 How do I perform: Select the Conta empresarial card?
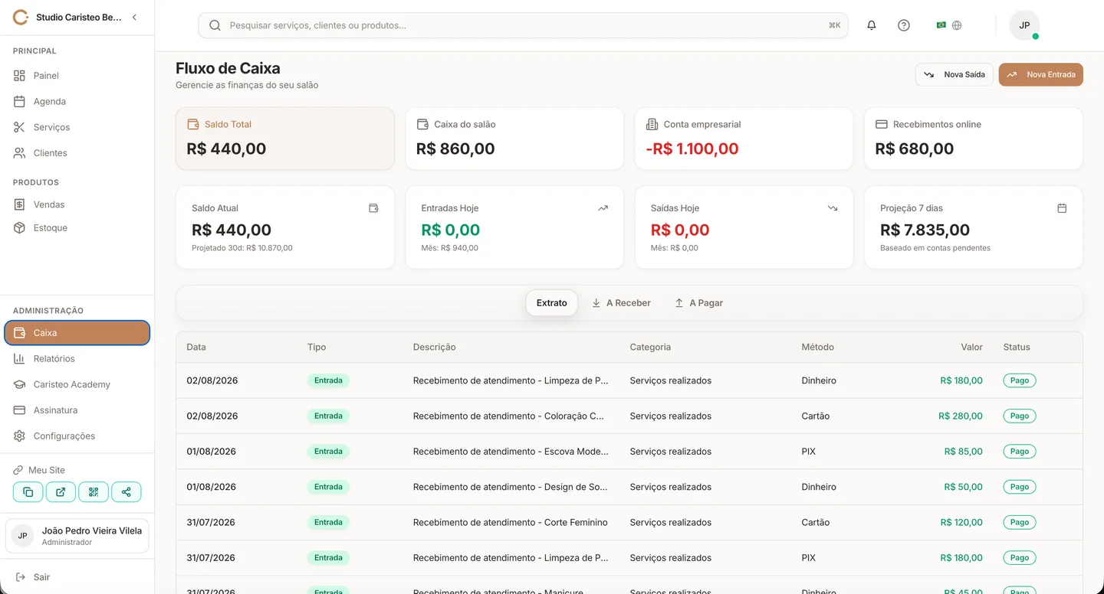coord(744,139)
